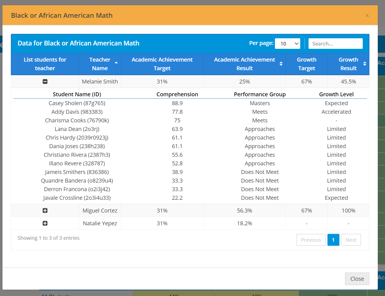Screen dimensions: 385x296
Task: Sort by Growth Result arrows
Action: pos(365,64)
